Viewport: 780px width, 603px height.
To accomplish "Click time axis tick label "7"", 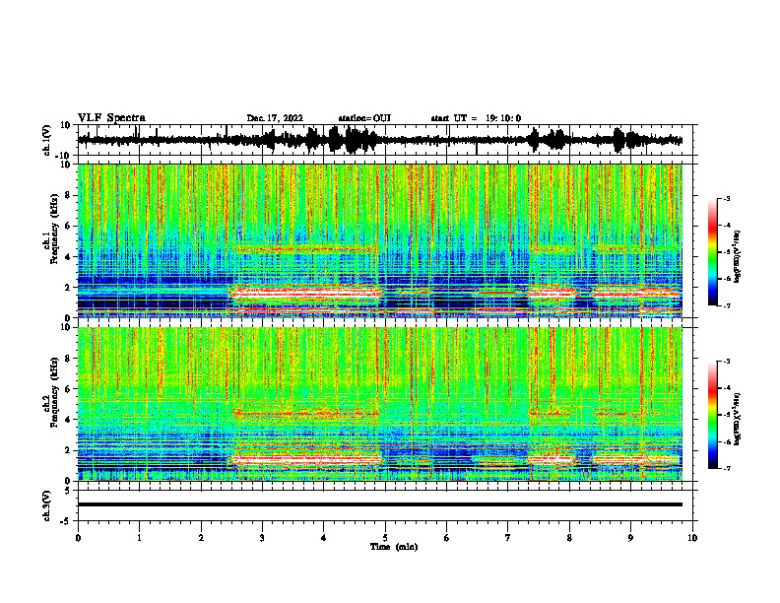I will 508,538.
